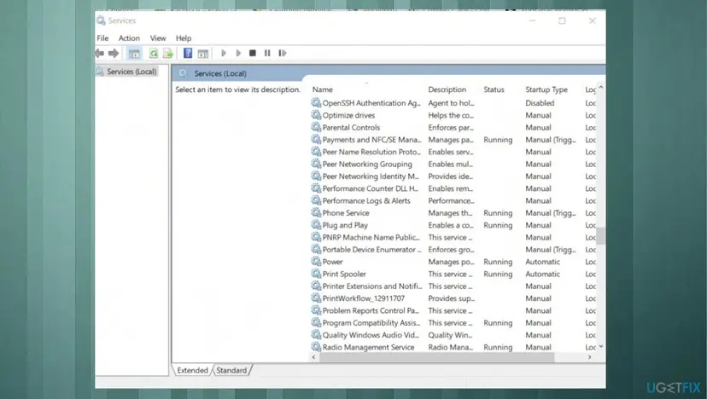Sort by the Name column header
This screenshot has height=399, width=707.
pos(323,90)
